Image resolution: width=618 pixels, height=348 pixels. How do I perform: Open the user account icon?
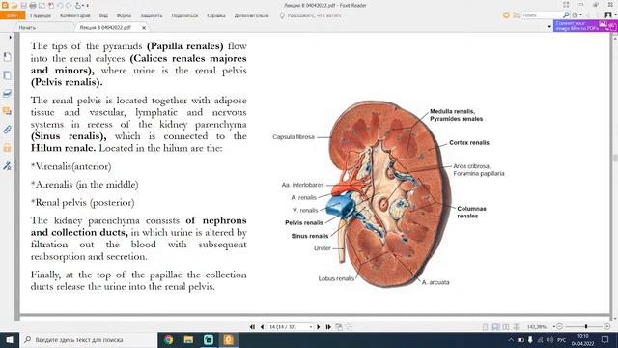pyautogui.click(x=608, y=15)
